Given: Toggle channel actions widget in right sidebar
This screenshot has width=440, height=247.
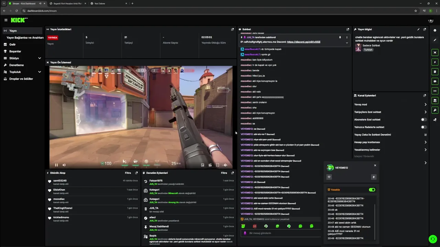Looking at the screenshot, I should (435, 101).
